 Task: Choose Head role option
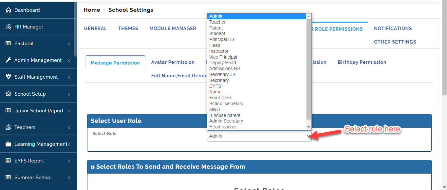click(256, 45)
